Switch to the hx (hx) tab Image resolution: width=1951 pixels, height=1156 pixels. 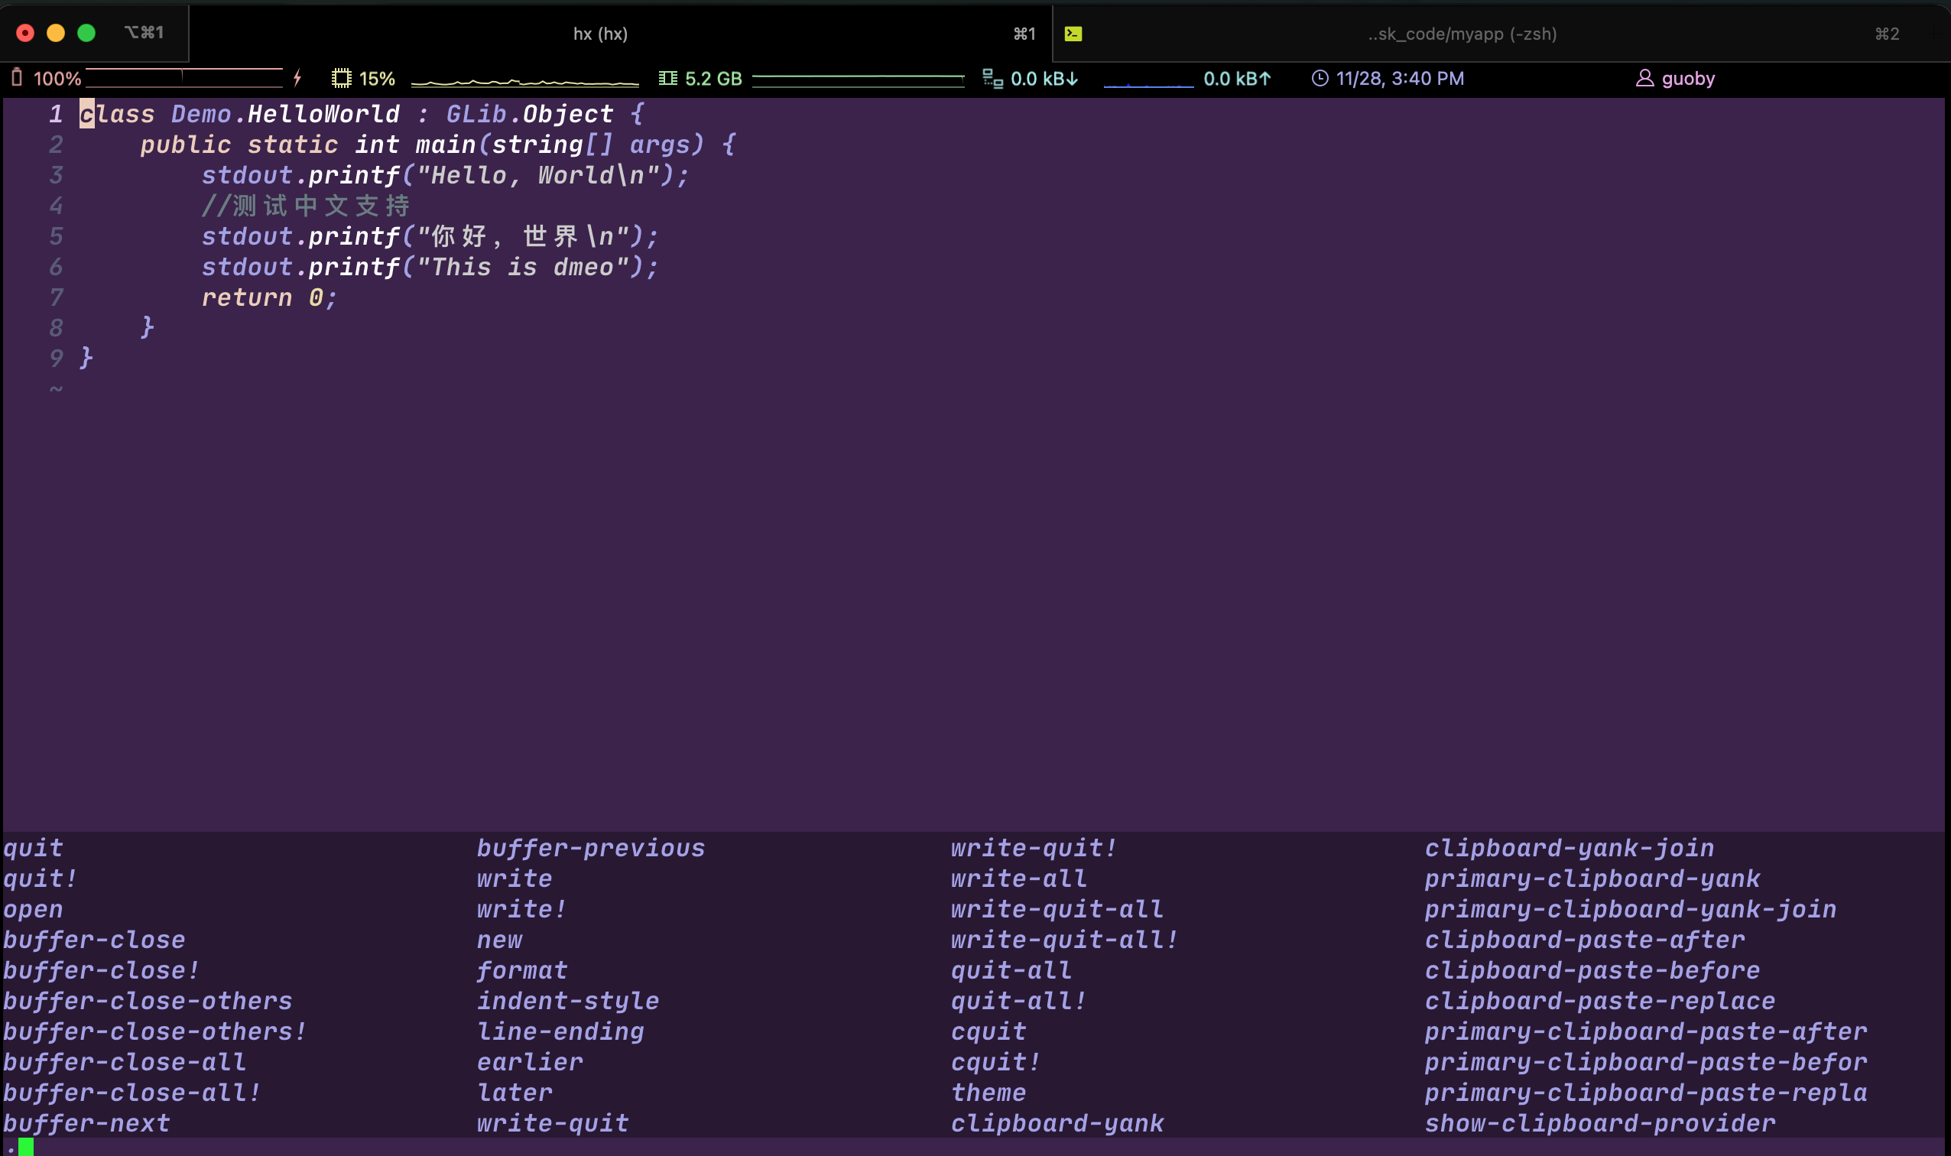[x=599, y=34]
